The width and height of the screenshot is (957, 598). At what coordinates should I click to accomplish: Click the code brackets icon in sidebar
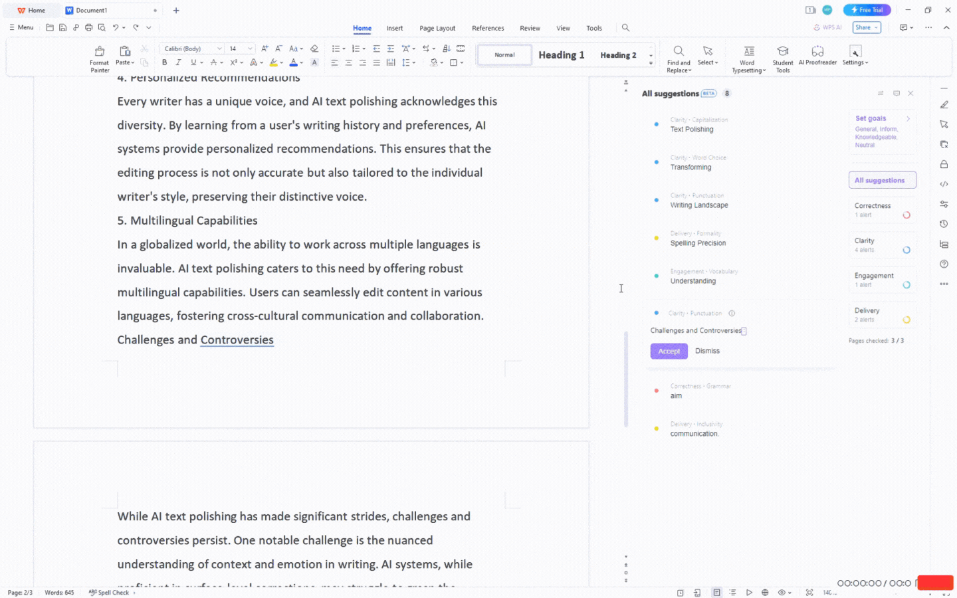point(944,184)
